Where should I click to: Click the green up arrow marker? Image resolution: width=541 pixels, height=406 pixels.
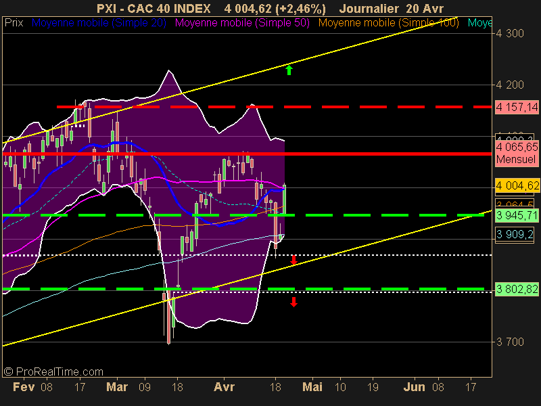point(289,70)
